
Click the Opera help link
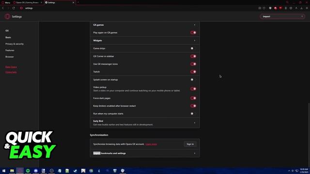click(11, 72)
